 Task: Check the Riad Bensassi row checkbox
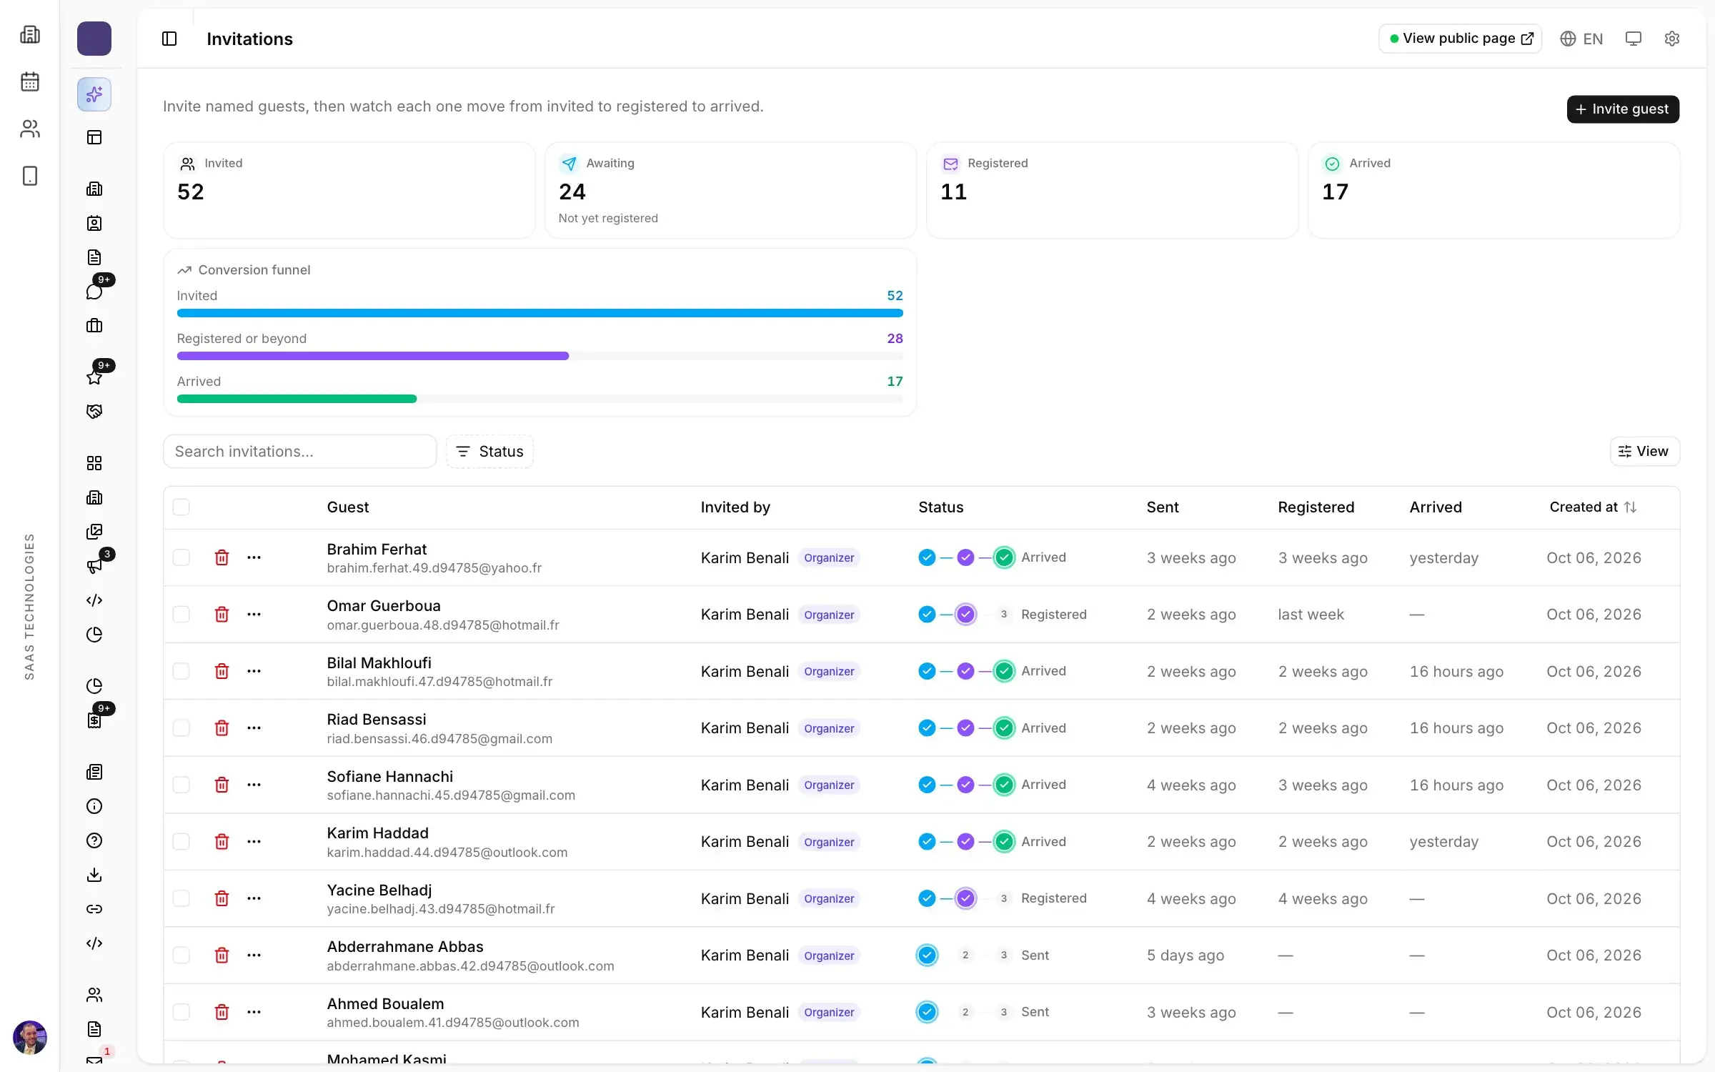(x=182, y=728)
